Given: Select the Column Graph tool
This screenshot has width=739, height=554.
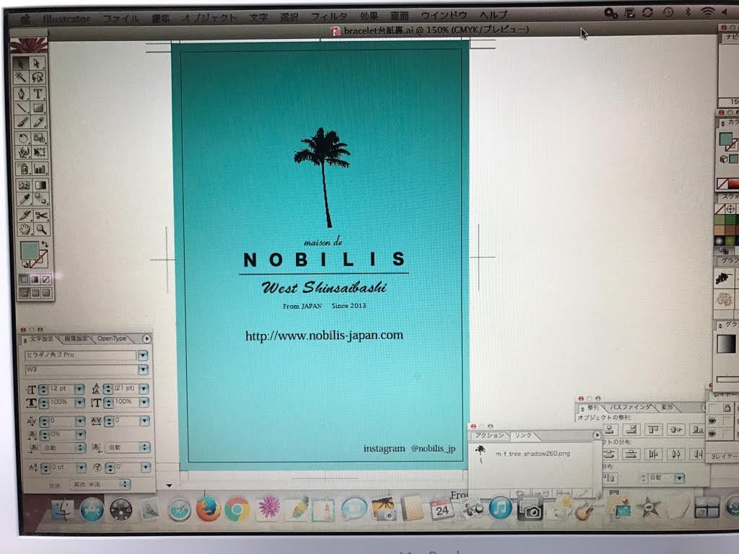Looking at the screenshot, I should click(40, 169).
